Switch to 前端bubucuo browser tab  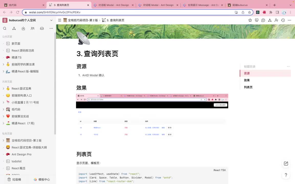point(248,5)
